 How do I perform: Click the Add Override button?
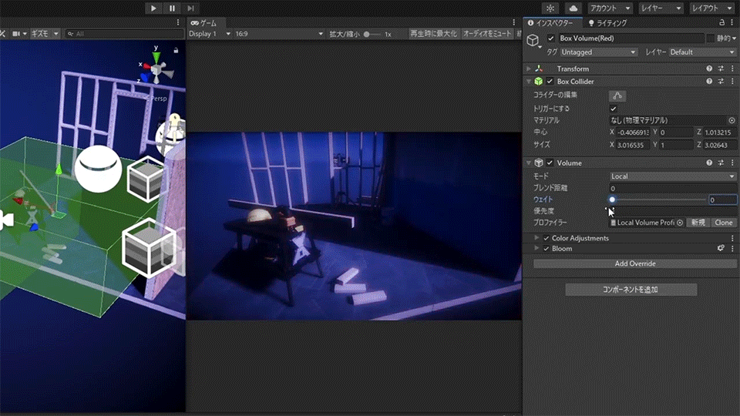click(x=635, y=263)
